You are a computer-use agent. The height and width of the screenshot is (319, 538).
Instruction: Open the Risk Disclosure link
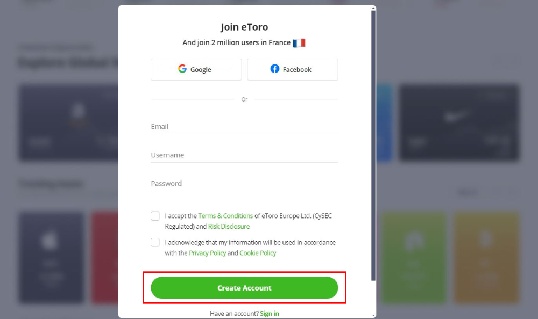229,227
